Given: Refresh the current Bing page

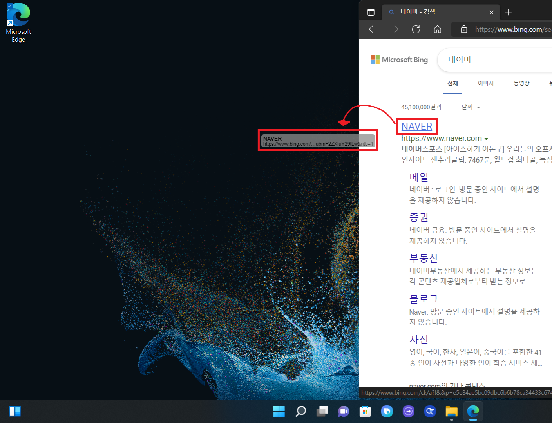Looking at the screenshot, I should 416,29.
